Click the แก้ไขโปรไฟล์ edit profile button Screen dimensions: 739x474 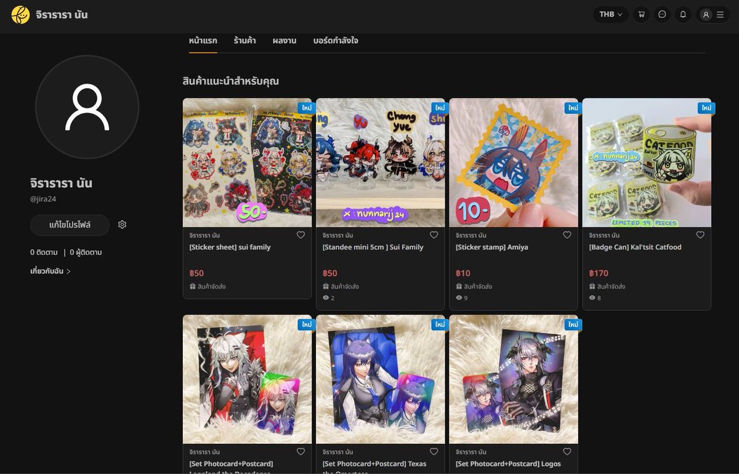pyautogui.click(x=70, y=225)
